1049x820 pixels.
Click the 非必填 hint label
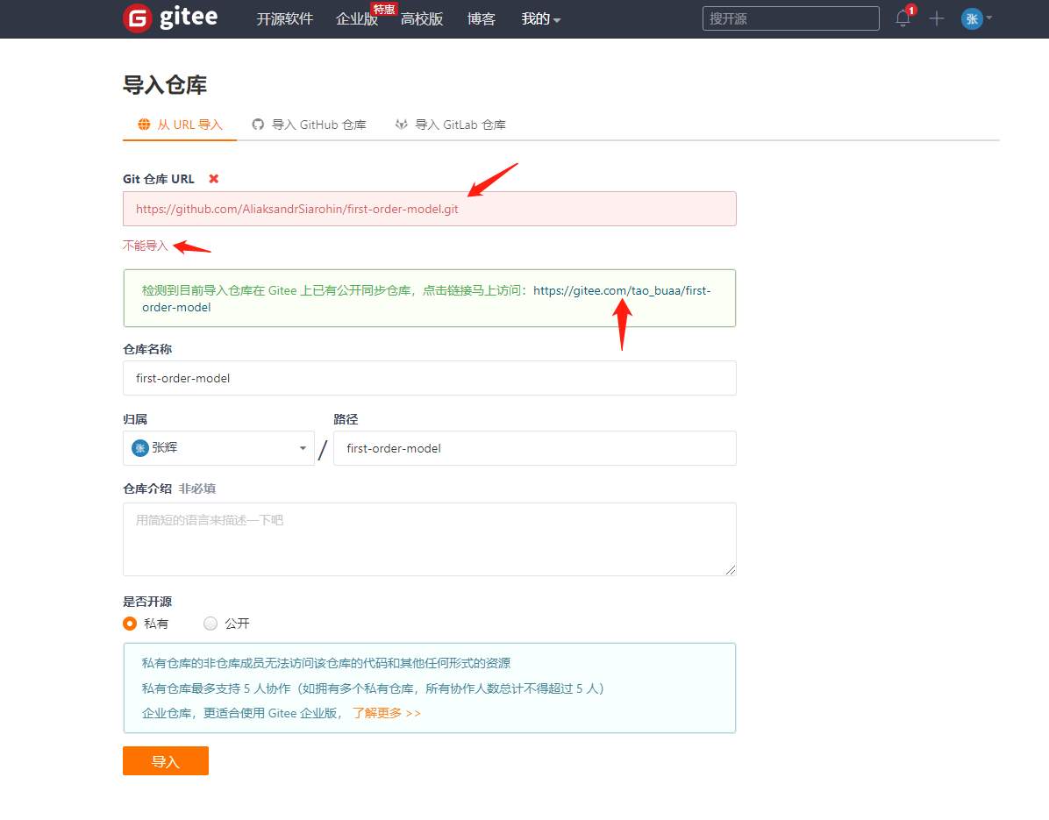tap(197, 488)
